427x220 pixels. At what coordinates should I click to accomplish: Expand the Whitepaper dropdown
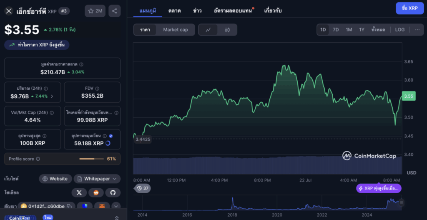pos(97,179)
